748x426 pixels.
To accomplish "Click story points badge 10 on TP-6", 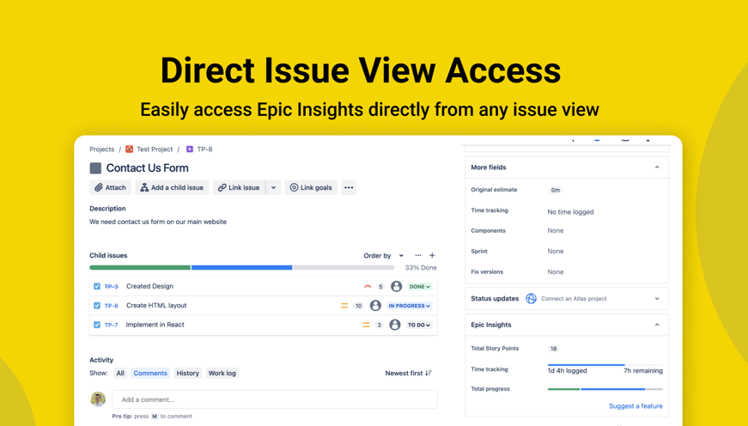I will pyautogui.click(x=359, y=306).
